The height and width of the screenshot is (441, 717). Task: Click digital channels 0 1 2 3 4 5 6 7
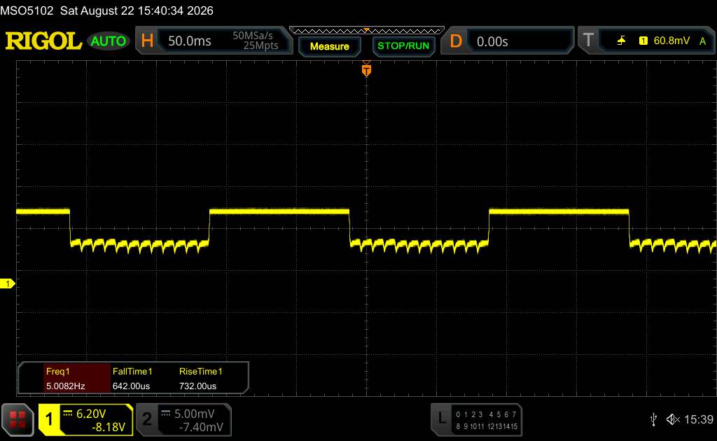click(486, 414)
